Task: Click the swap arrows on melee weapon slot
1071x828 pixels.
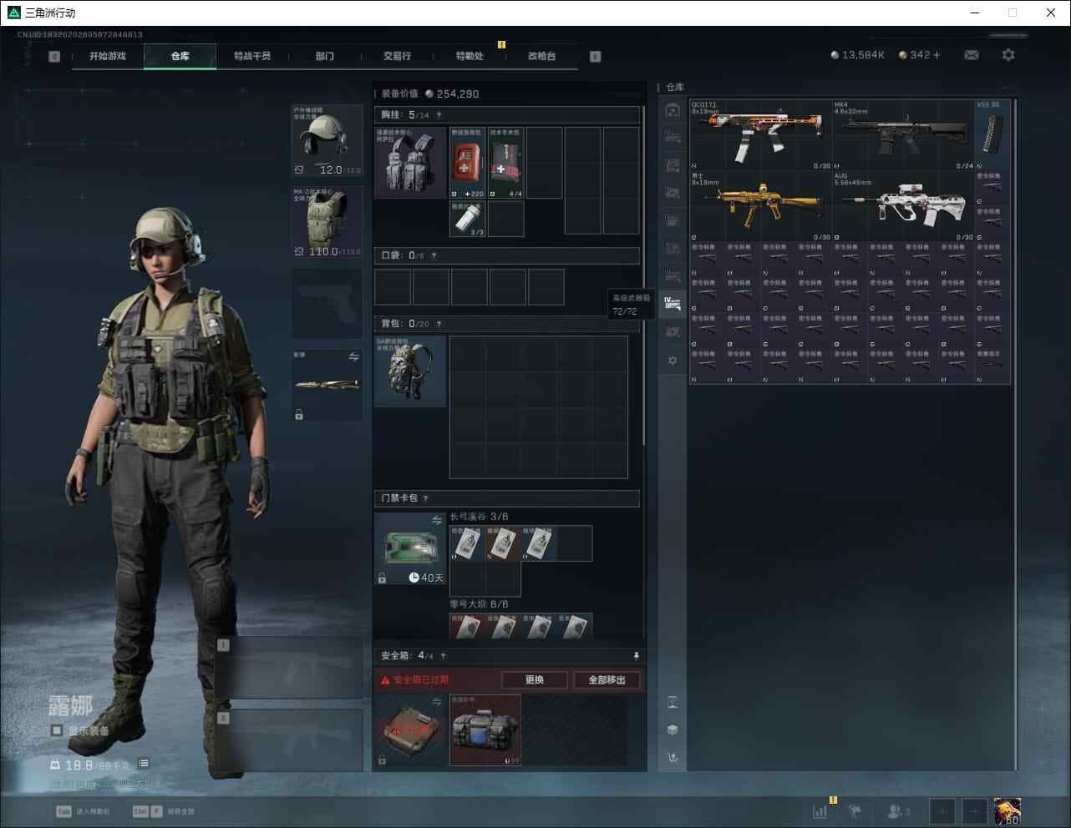Action: (353, 357)
